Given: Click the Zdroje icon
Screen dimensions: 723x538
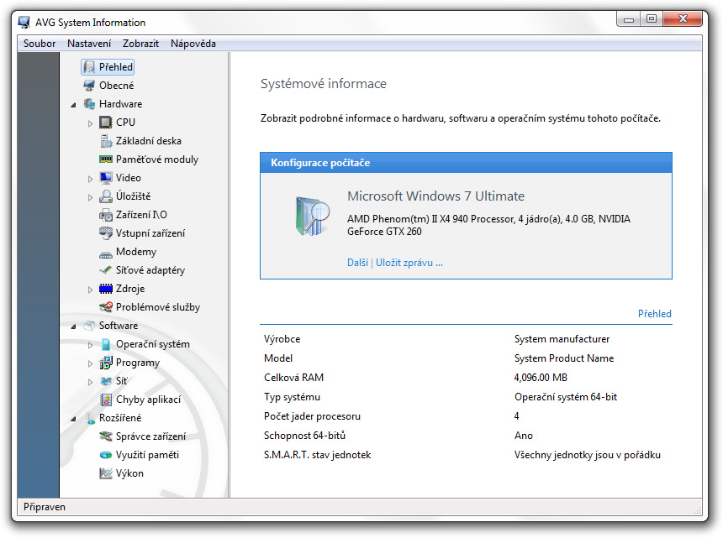Looking at the screenshot, I should 106,289.
